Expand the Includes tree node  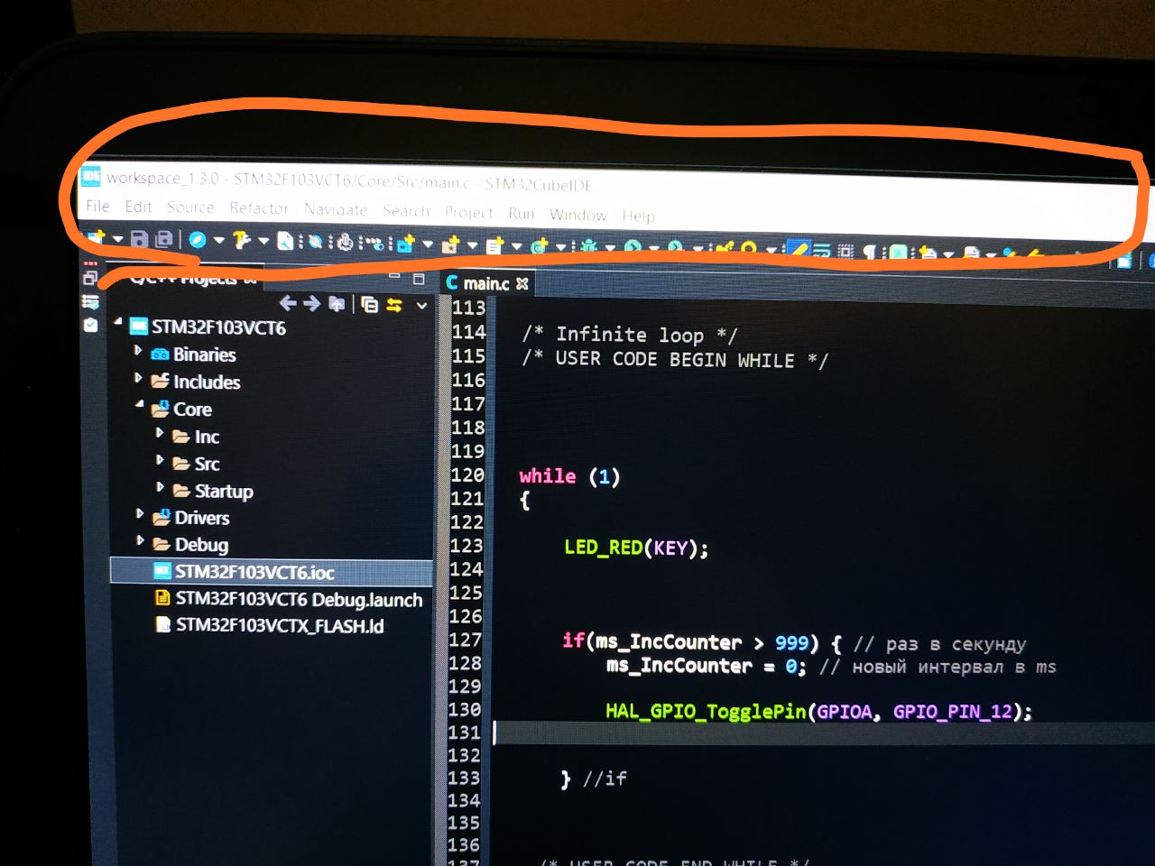(x=138, y=378)
